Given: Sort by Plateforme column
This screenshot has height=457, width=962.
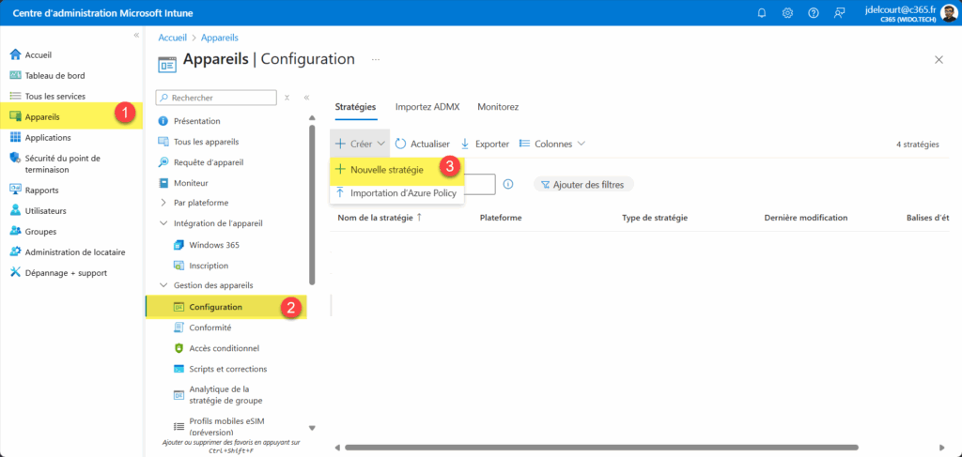Looking at the screenshot, I should [x=501, y=218].
